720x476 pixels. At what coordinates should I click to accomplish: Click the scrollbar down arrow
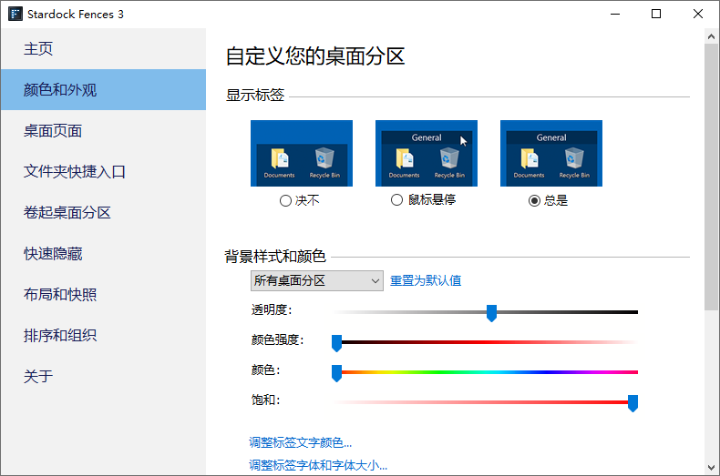click(x=711, y=468)
